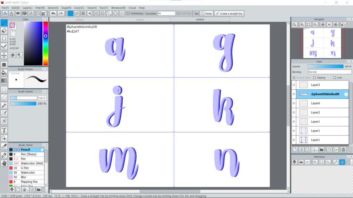This screenshot has width=353, height=198.
Task: Open the Layer menu
Action: tap(27, 8)
